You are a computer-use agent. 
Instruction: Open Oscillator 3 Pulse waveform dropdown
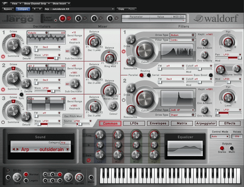point(46,99)
